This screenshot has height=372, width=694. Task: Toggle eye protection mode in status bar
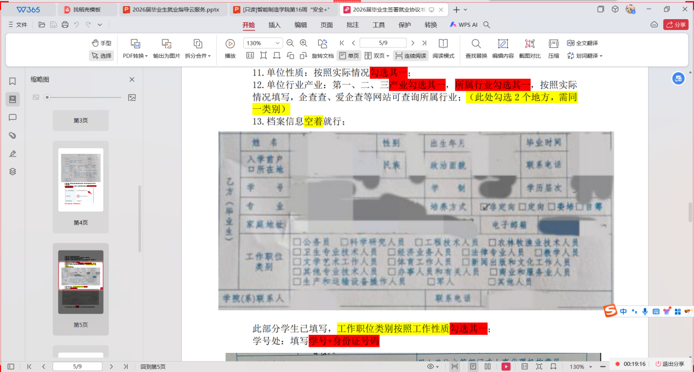click(x=431, y=367)
